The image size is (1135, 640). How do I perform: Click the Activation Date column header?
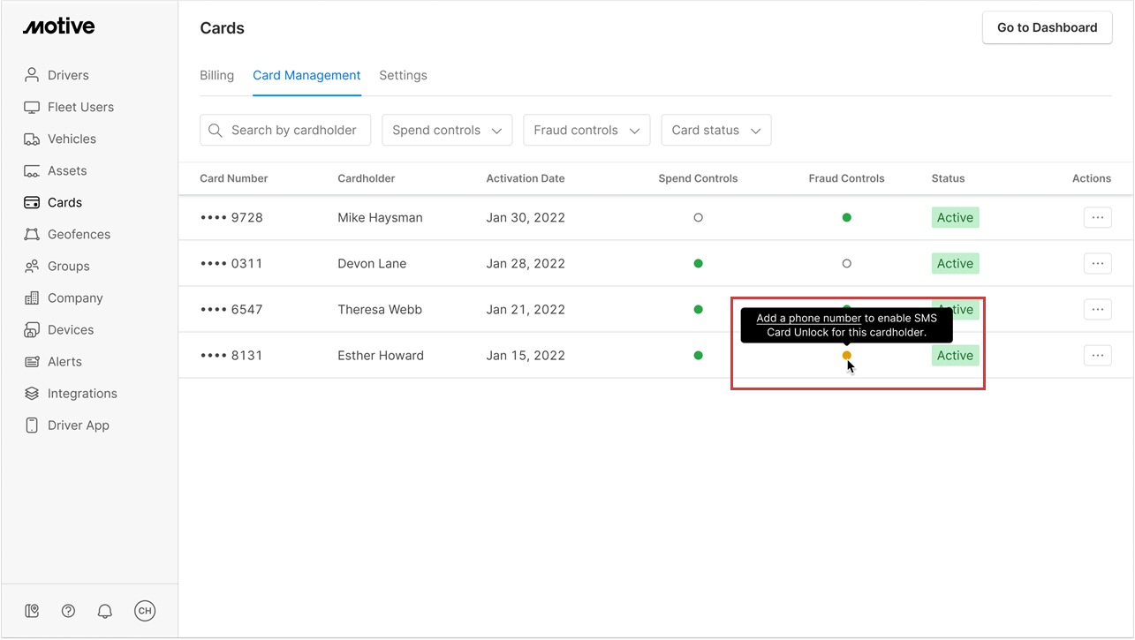[x=525, y=178]
